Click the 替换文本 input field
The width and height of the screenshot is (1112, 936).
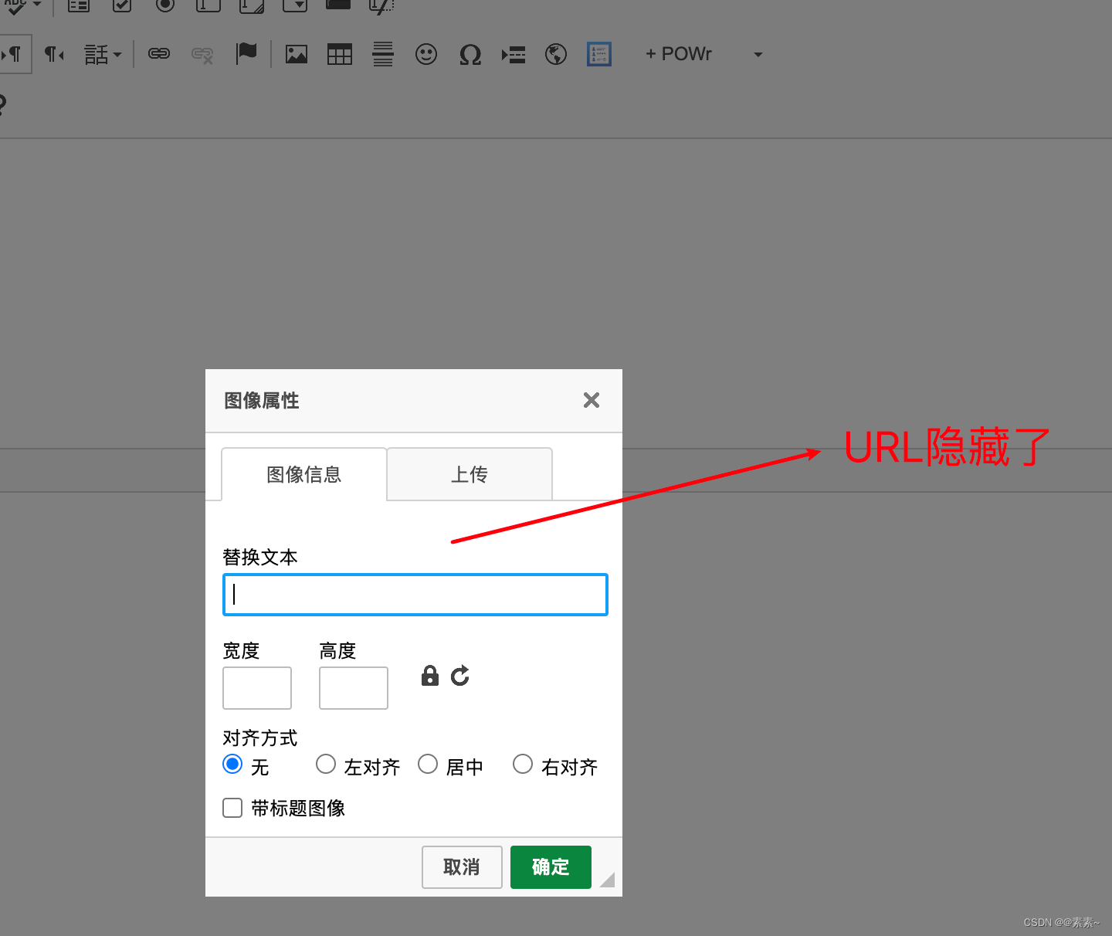[415, 595]
